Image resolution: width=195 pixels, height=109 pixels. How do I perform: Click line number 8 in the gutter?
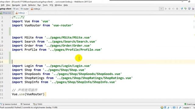2,38
